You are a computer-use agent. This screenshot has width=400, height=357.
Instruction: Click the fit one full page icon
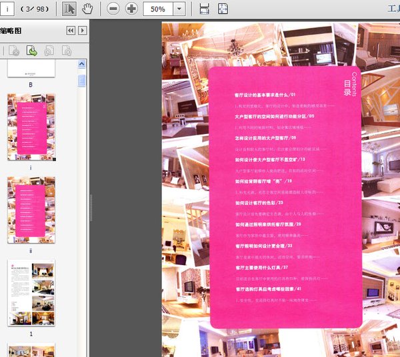[x=223, y=9]
